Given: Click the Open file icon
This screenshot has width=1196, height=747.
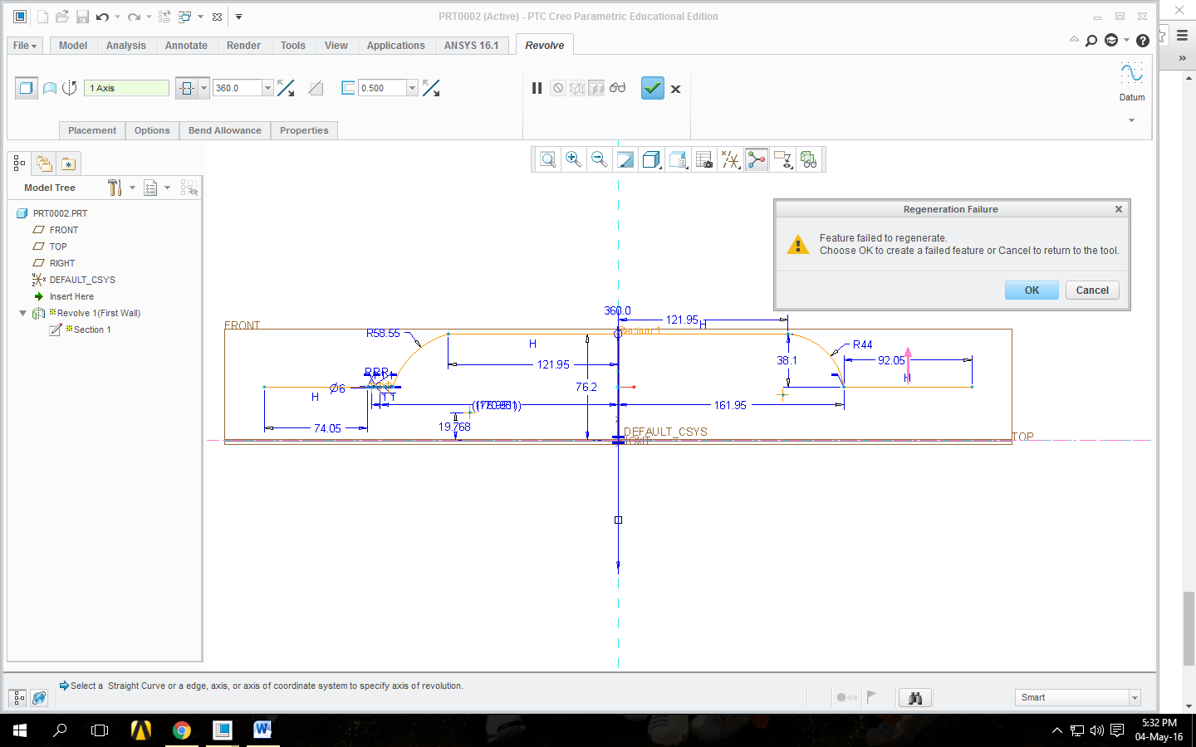Looking at the screenshot, I should pyautogui.click(x=62, y=17).
